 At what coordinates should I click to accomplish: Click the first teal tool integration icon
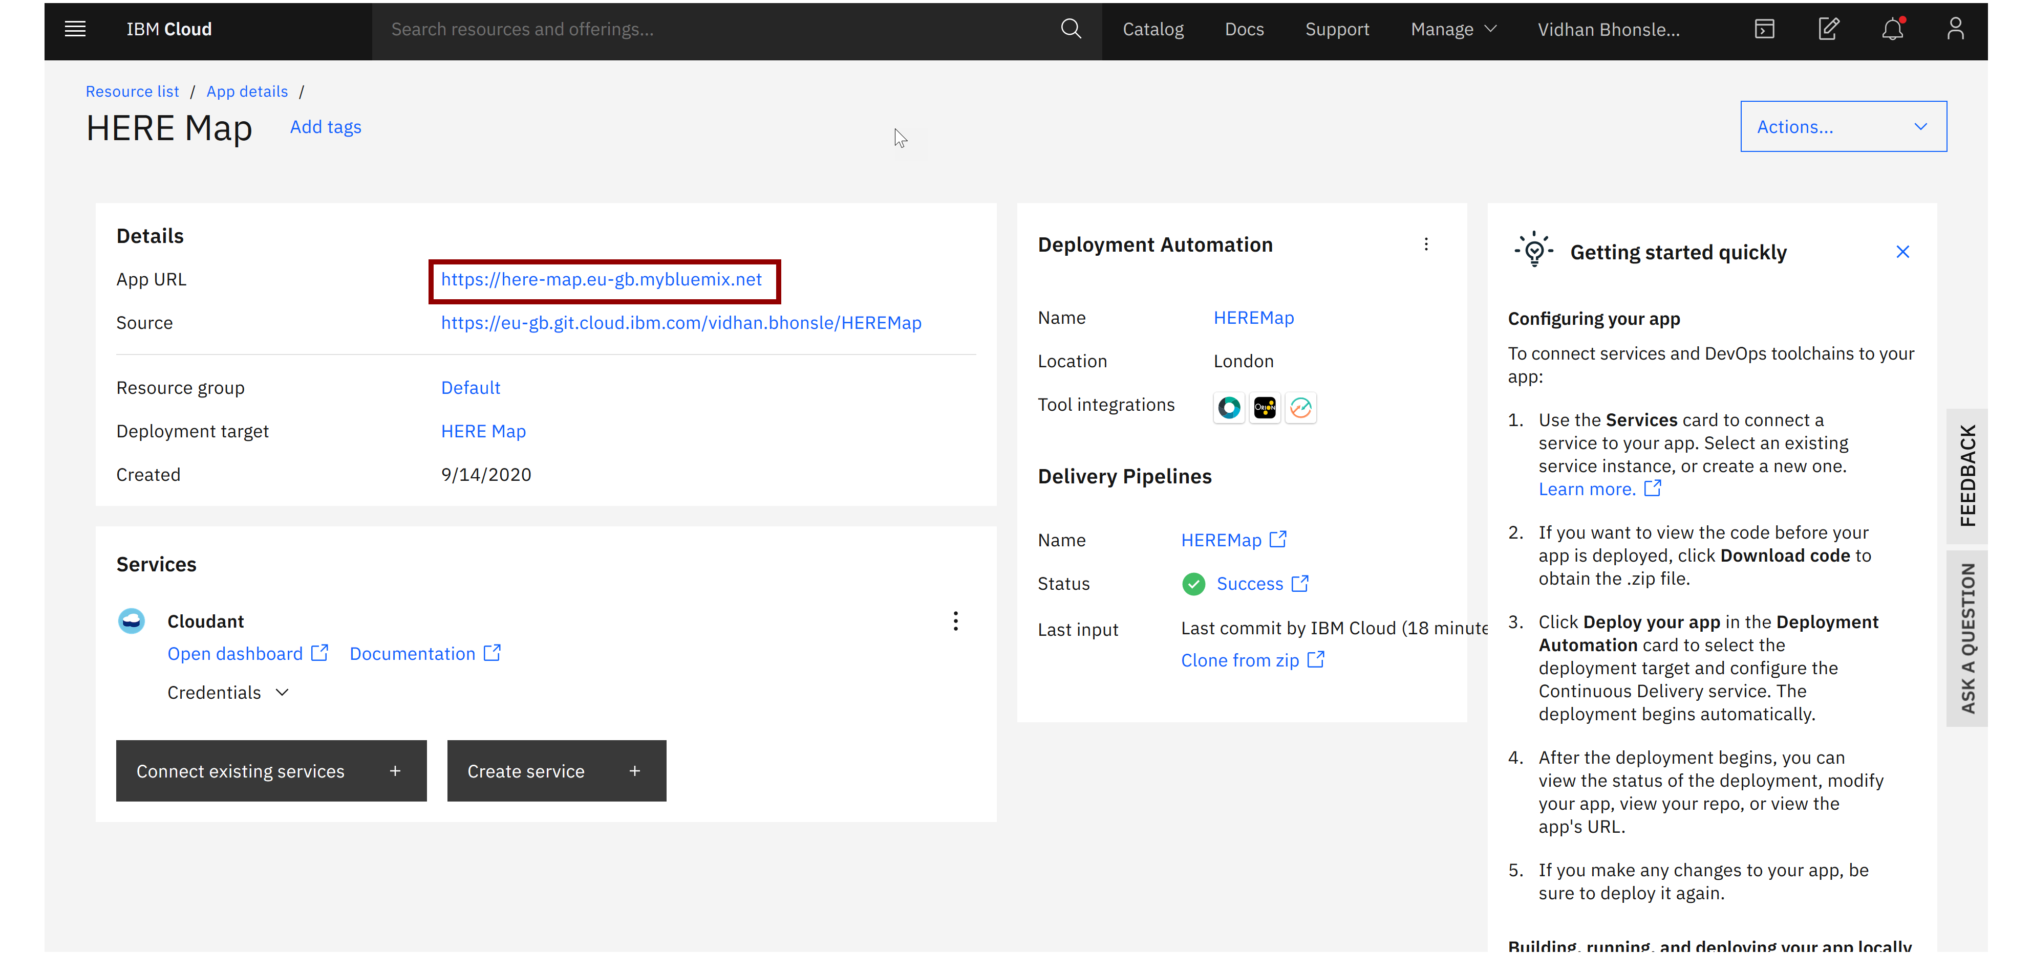tap(1229, 407)
